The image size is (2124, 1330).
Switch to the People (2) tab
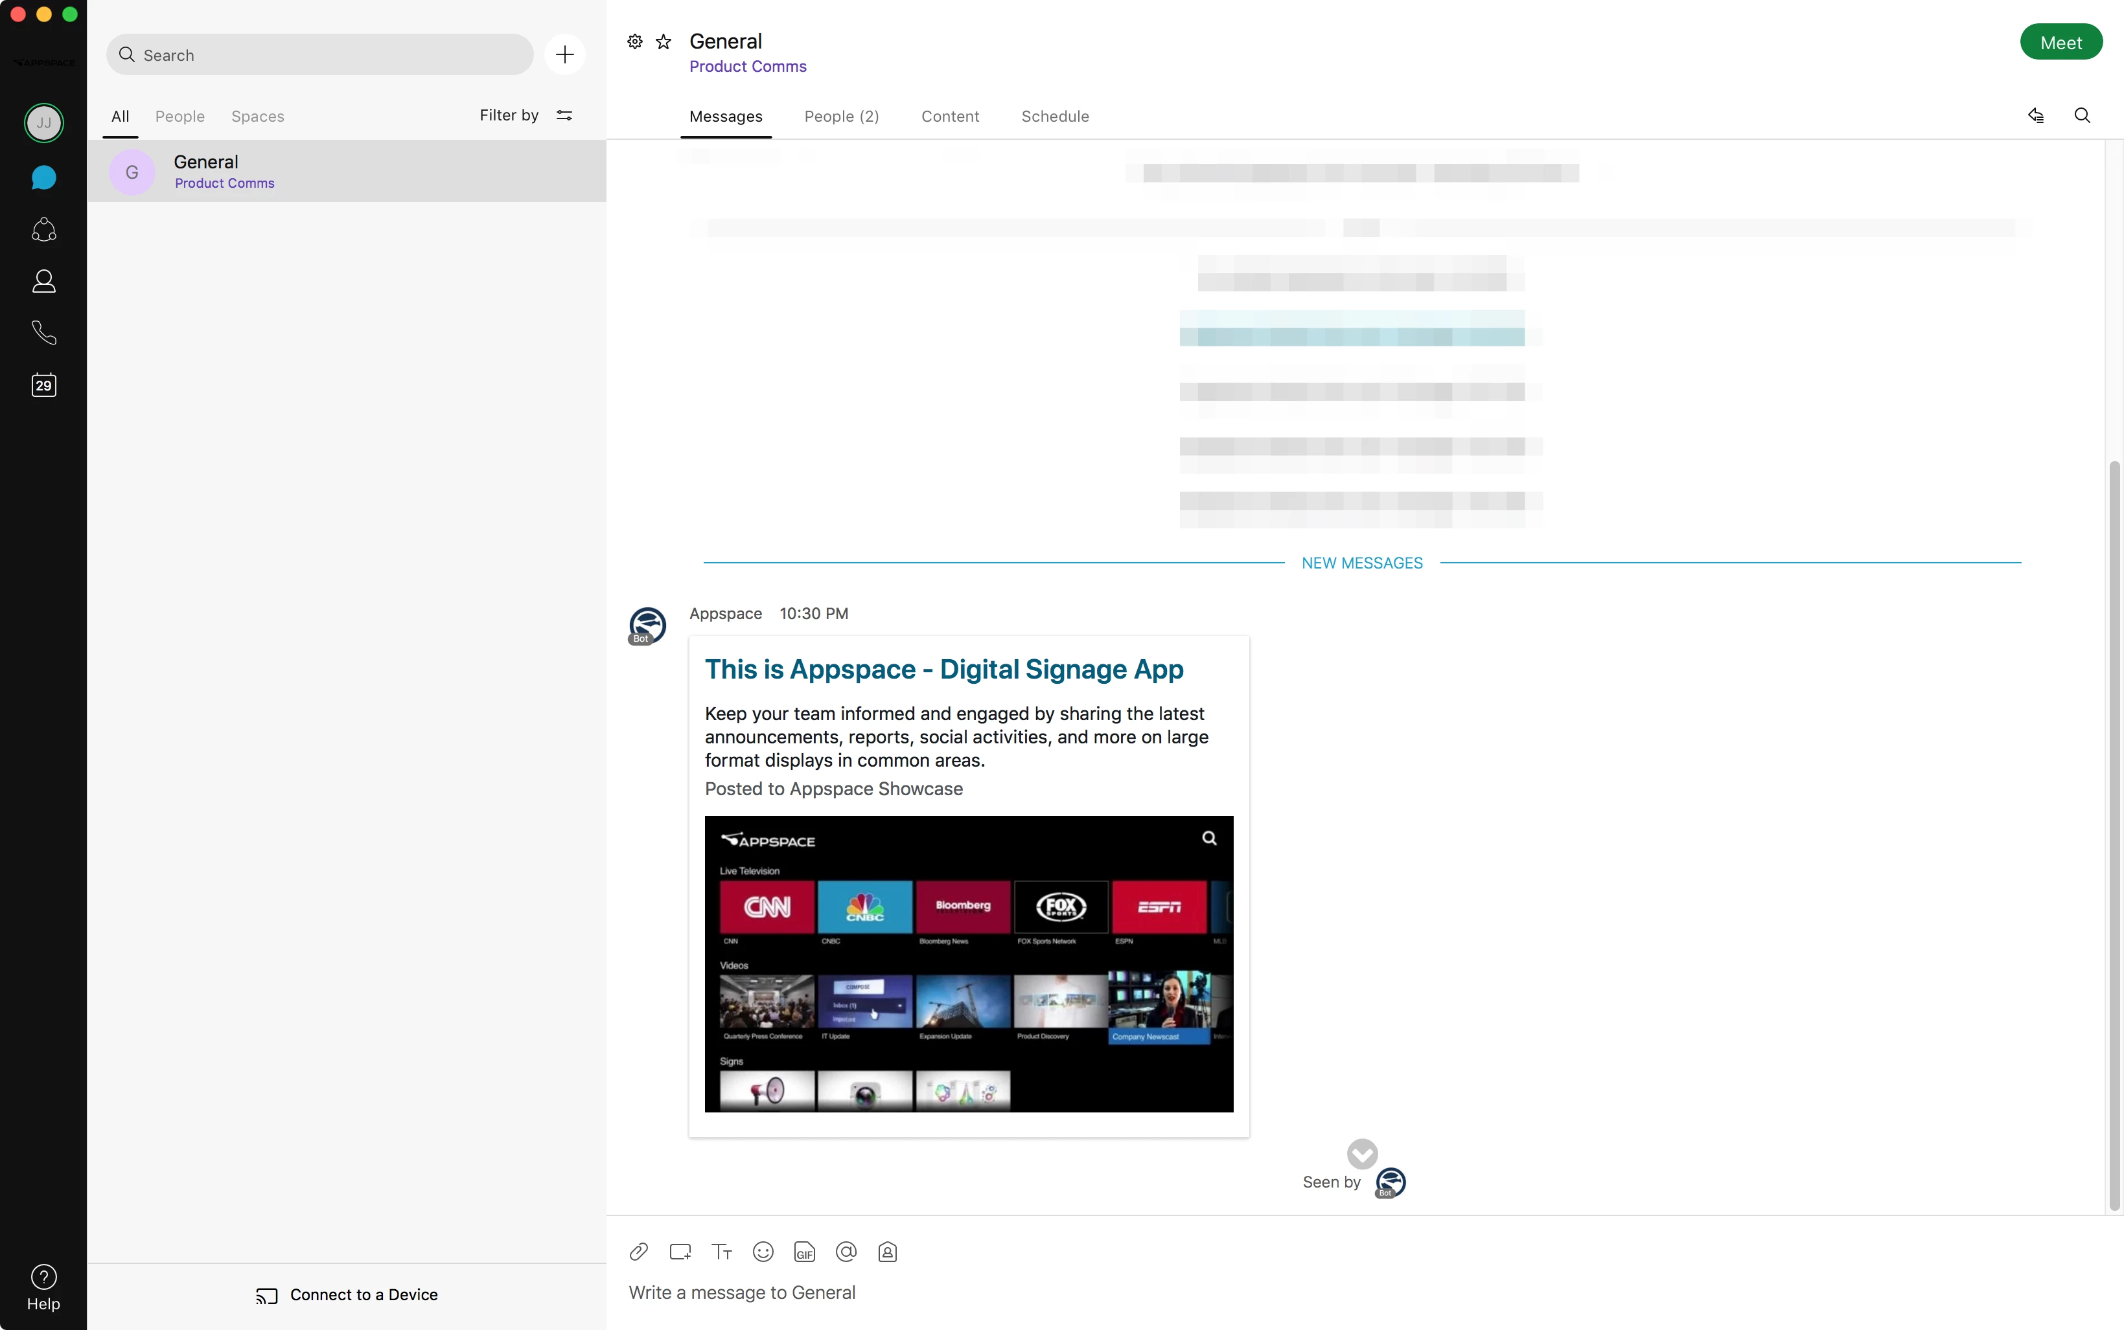click(x=840, y=116)
